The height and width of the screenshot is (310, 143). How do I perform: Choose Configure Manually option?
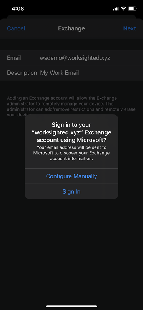click(71, 176)
